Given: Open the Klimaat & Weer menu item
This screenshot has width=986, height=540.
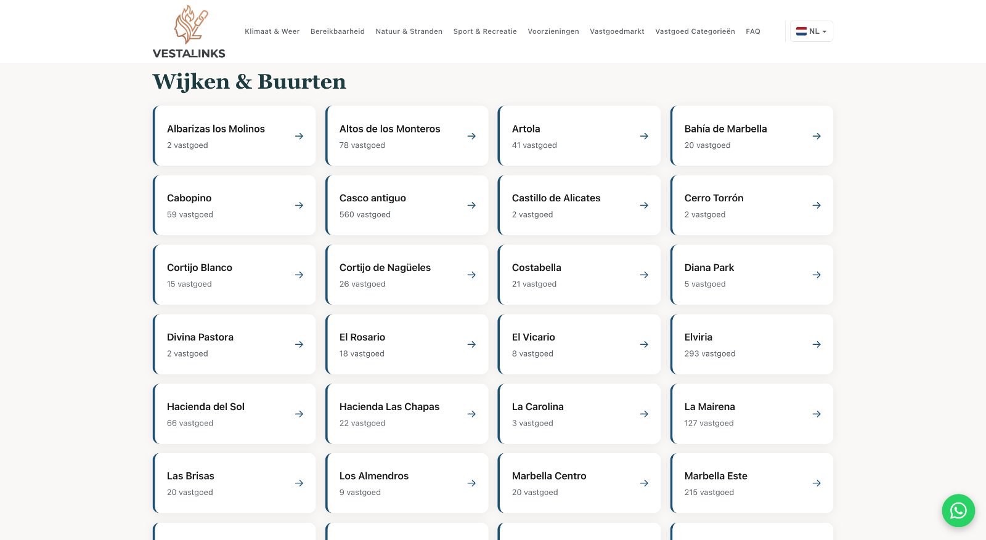Looking at the screenshot, I should click(x=272, y=31).
